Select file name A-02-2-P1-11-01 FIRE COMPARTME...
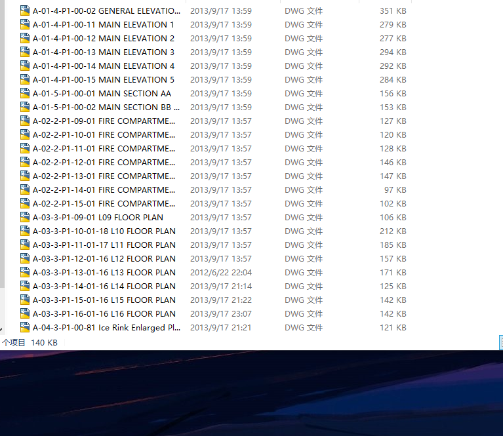This screenshot has width=503, height=436. point(104,149)
